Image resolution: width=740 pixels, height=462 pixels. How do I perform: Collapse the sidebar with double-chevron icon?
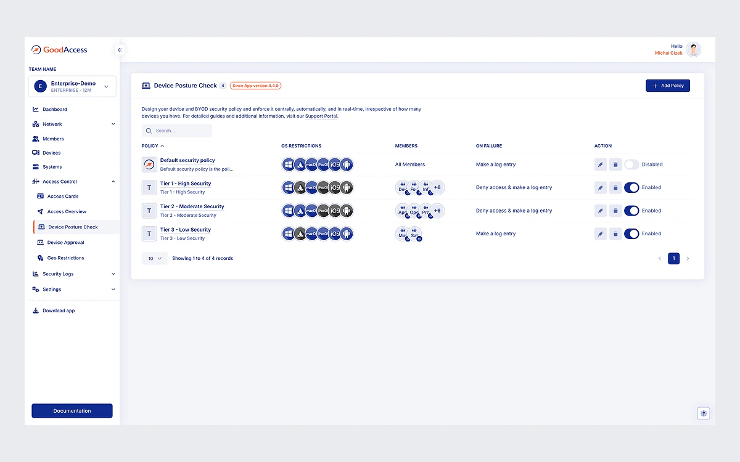pos(120,50)
